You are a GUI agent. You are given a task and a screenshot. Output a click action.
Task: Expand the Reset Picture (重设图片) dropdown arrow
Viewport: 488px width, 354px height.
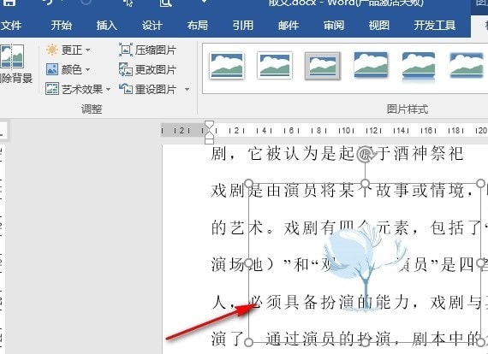pyautogui.click(x=187, y=90)
